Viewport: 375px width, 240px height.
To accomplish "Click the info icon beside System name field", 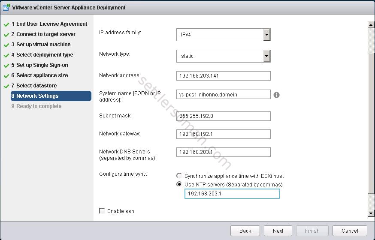I will tap(276, 95).
